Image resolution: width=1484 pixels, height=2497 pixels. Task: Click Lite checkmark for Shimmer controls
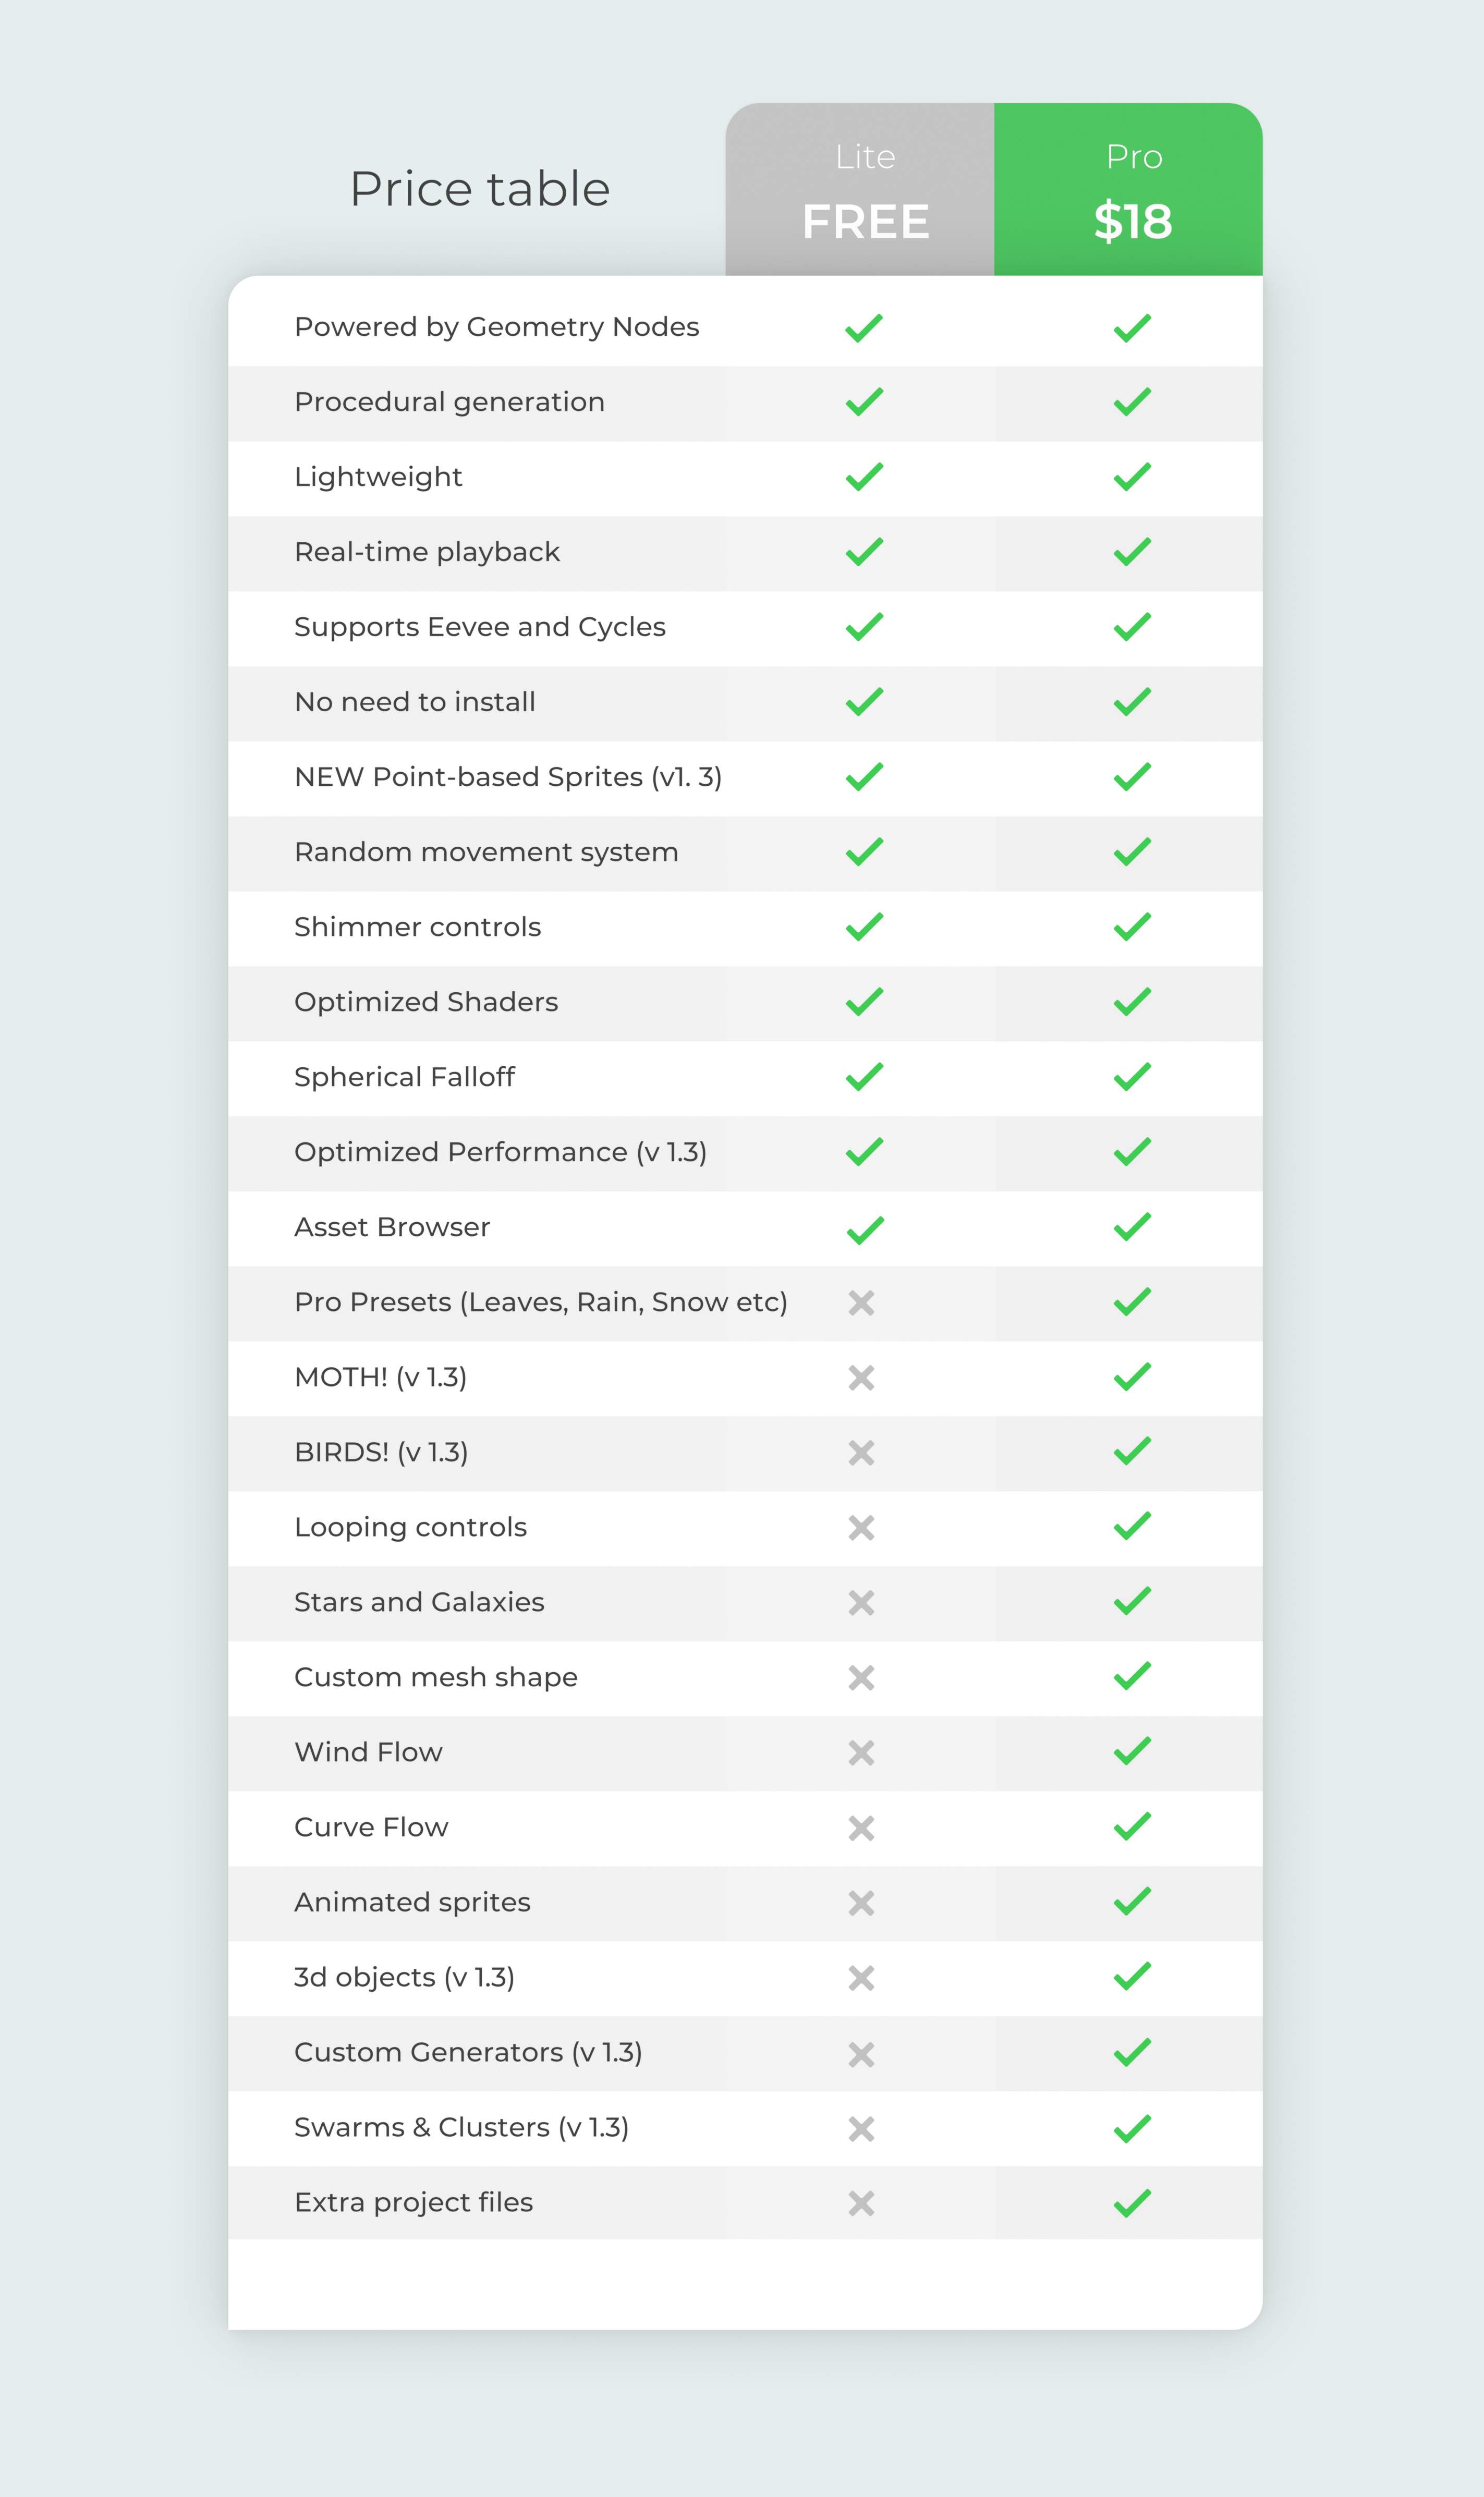coord(864,927)
